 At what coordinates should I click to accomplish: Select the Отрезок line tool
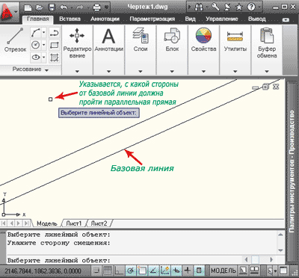tap(15, 40)
